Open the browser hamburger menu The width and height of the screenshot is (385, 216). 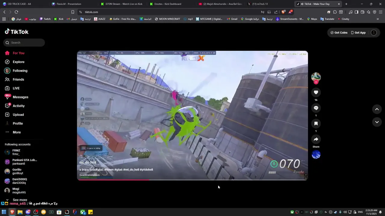click(x=380, y=12)
